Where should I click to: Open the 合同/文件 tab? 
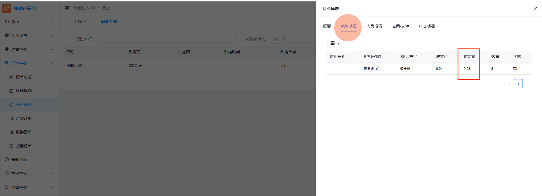tap(400, 26)
